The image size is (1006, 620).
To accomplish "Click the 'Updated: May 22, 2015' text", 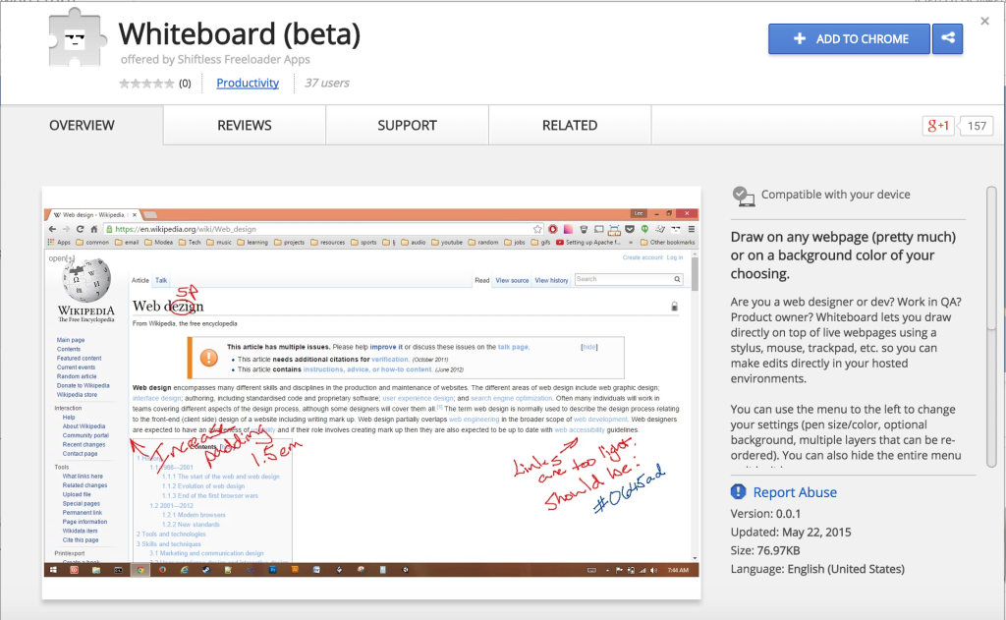I will tap(791, 533).
